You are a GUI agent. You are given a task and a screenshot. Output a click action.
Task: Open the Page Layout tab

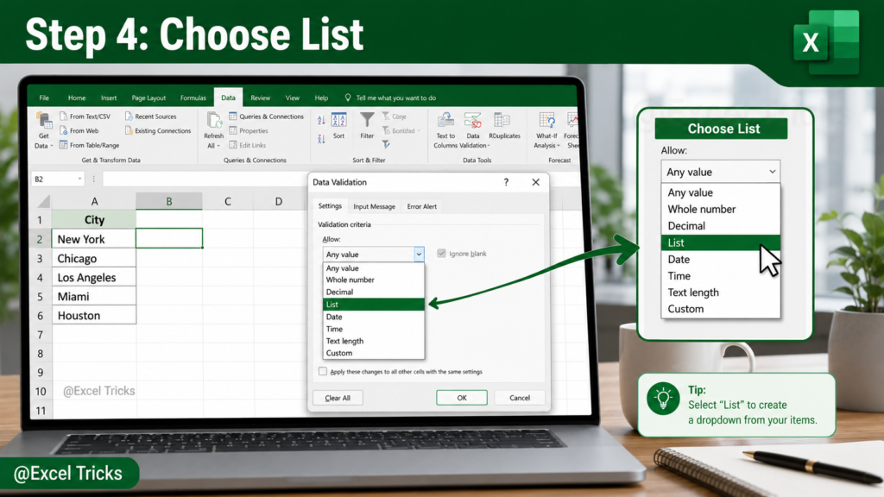pyautogui.click(x=148, y=98)
